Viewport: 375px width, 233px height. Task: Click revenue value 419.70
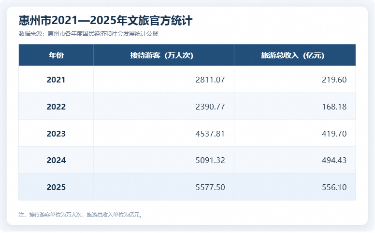pos(334,134)
